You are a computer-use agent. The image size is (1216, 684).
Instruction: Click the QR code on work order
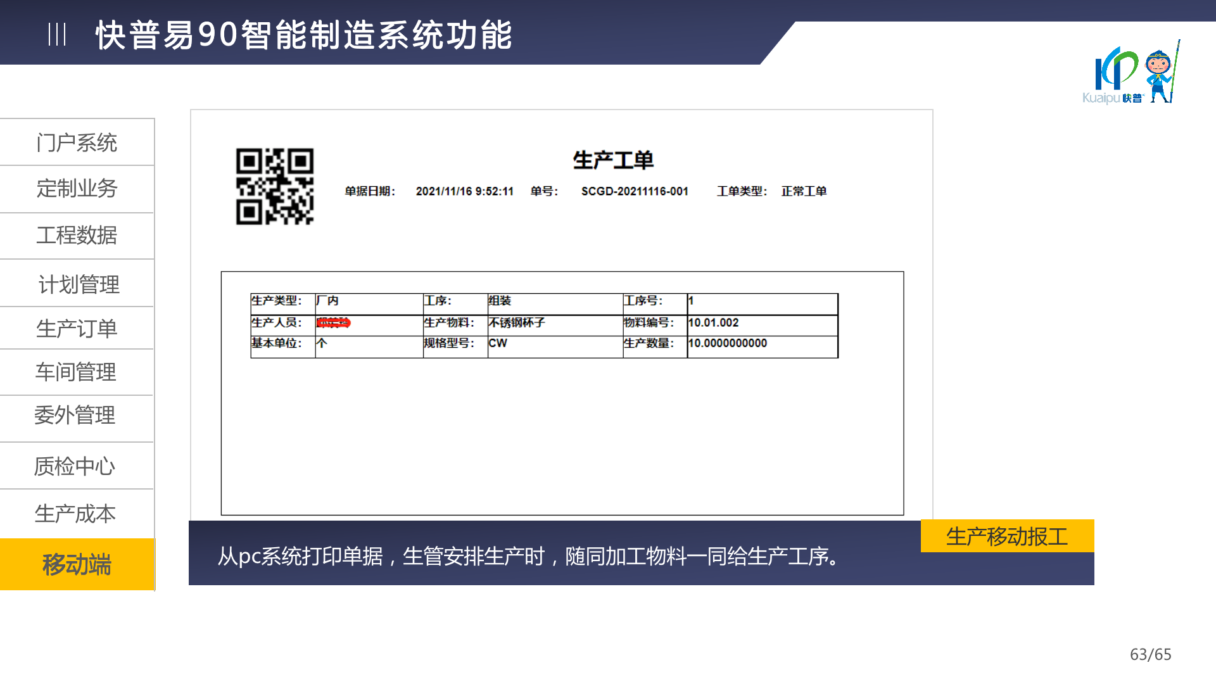[275, 186]
